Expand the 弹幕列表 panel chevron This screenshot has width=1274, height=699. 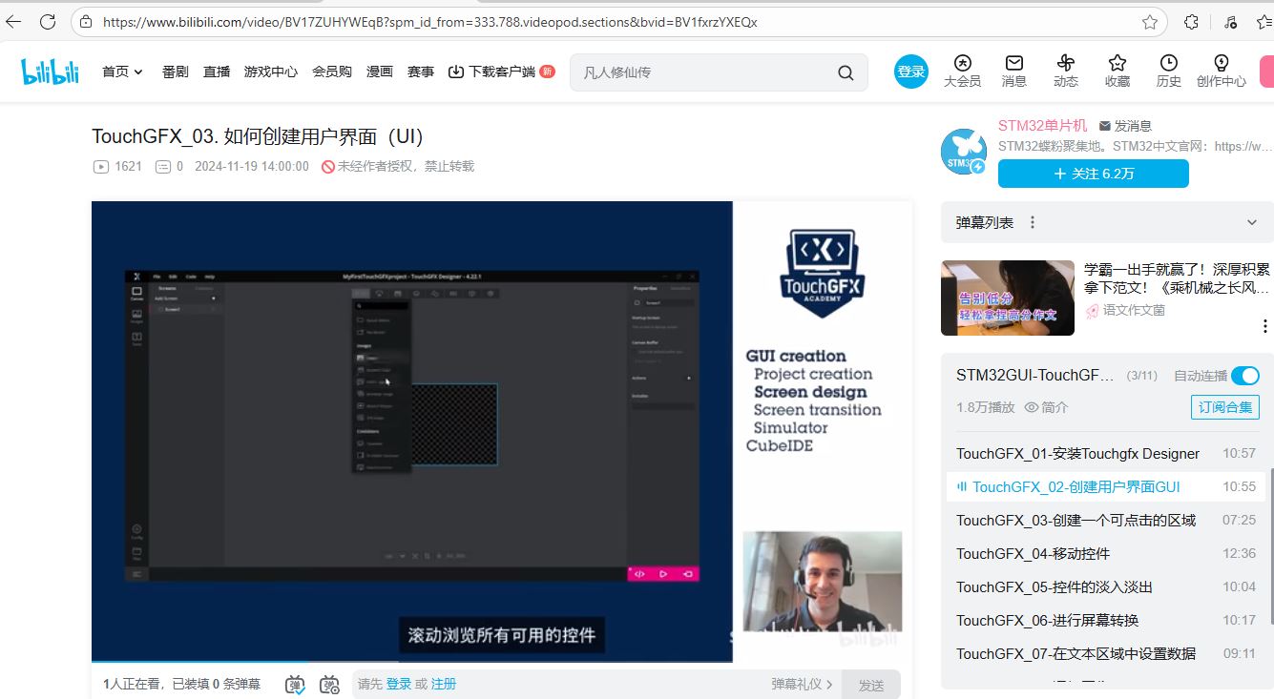(x=1252, y=222)
